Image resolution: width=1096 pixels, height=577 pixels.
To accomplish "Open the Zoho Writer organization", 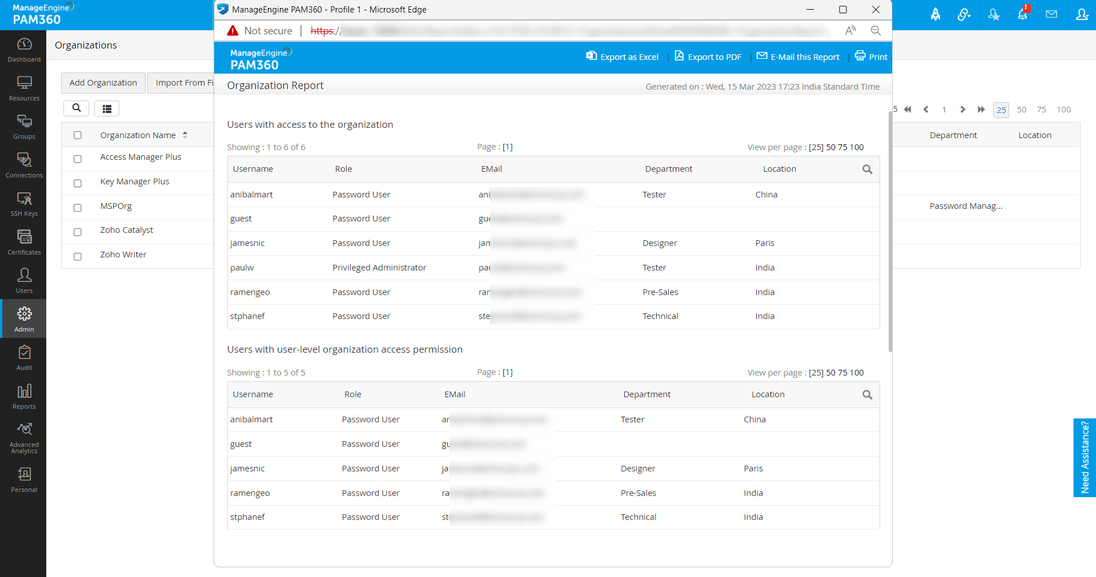I will click(123, 255).
